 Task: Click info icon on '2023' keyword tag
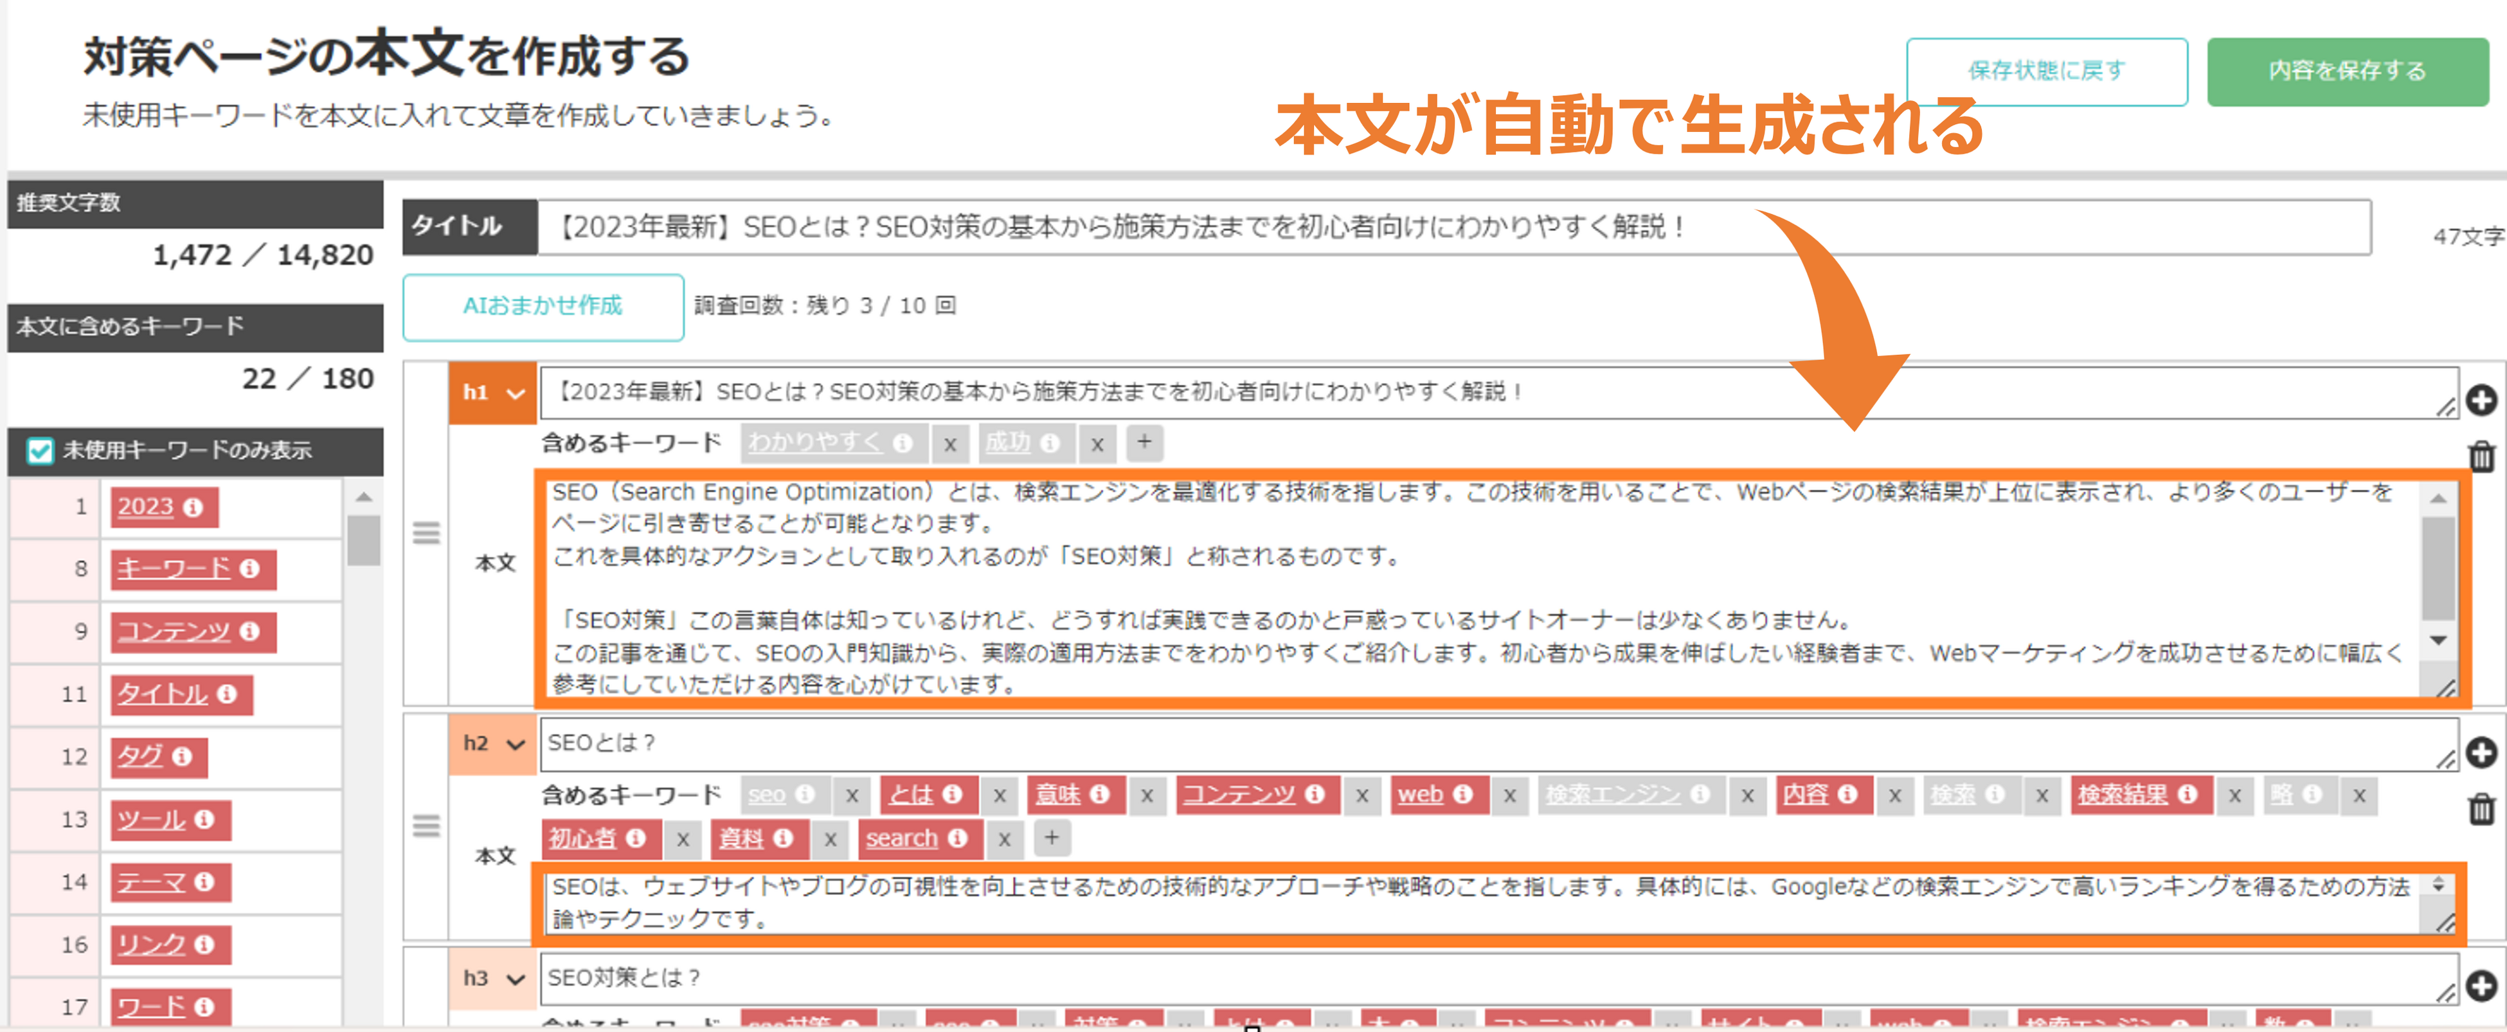tap(193, 507)
